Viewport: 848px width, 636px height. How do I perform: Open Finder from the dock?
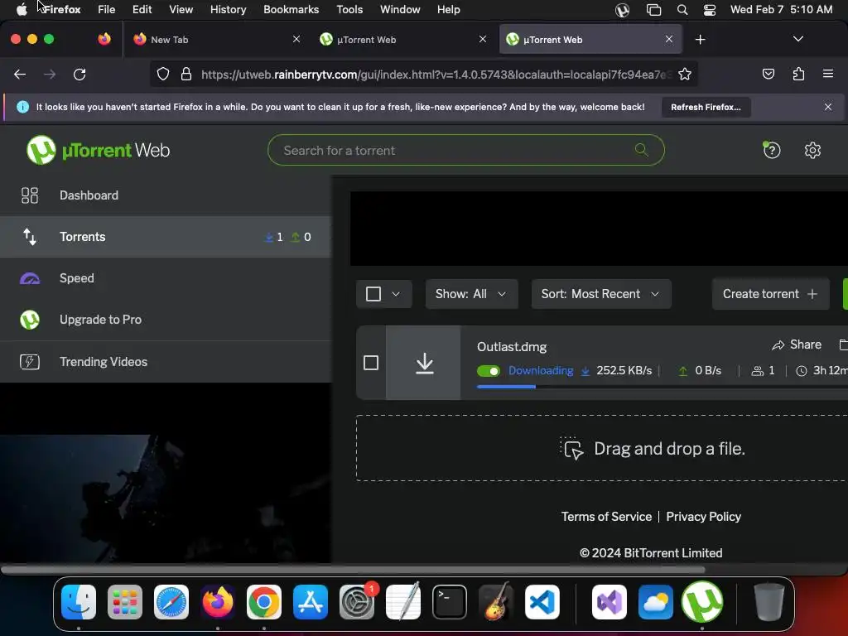point(79,602)
